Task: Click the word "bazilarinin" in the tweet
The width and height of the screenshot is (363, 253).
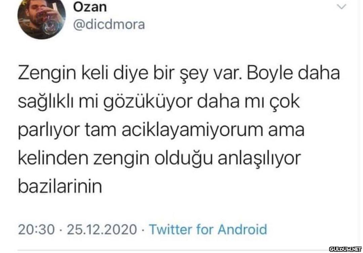Action: [x=60, y=187]
